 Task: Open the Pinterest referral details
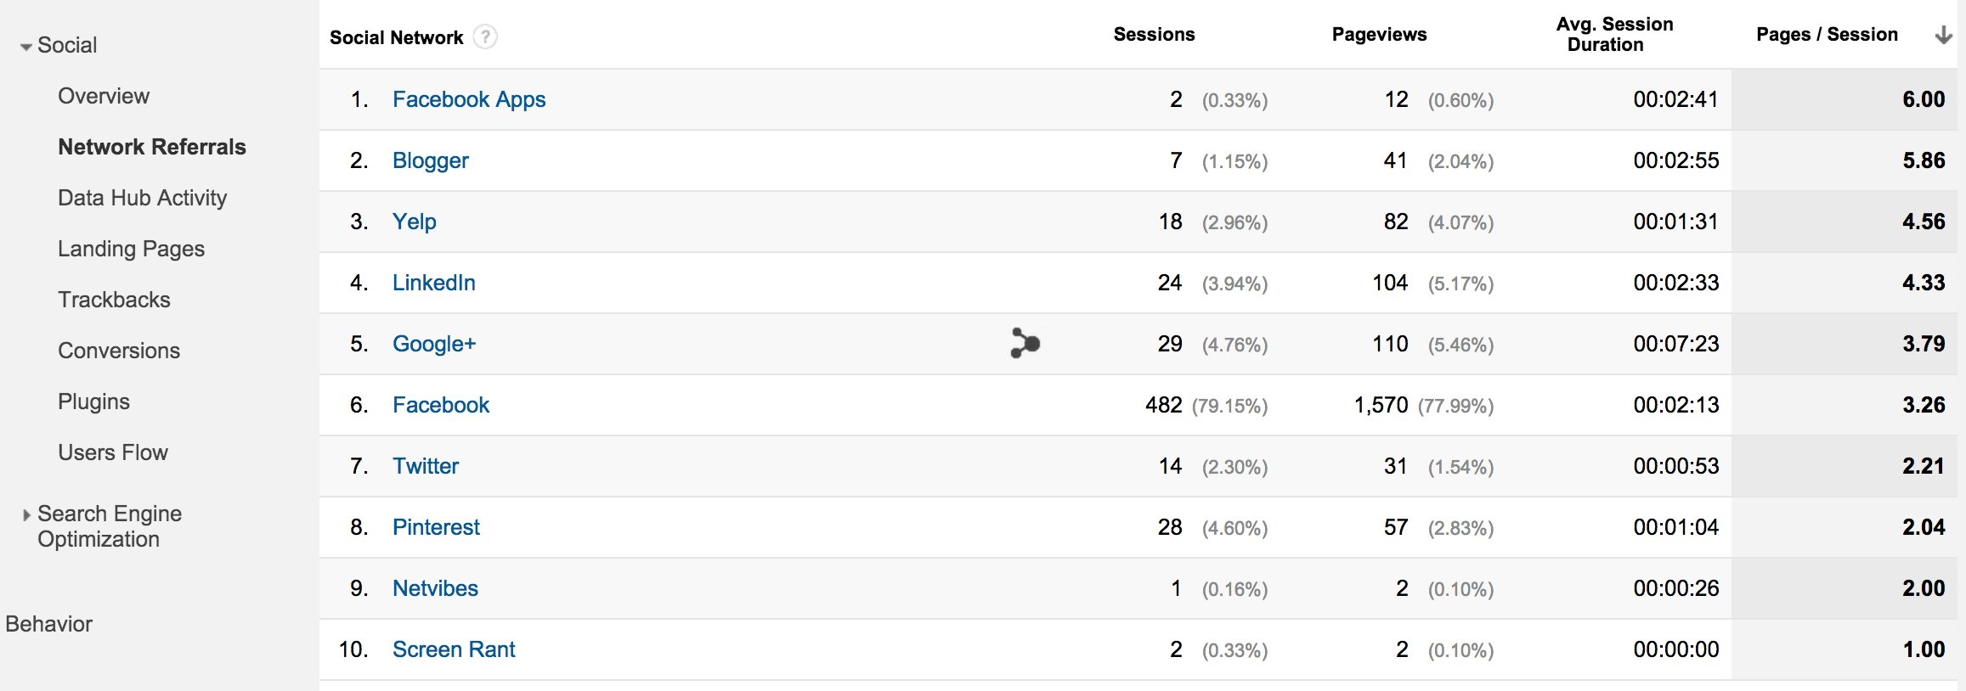tap(436, 526)
